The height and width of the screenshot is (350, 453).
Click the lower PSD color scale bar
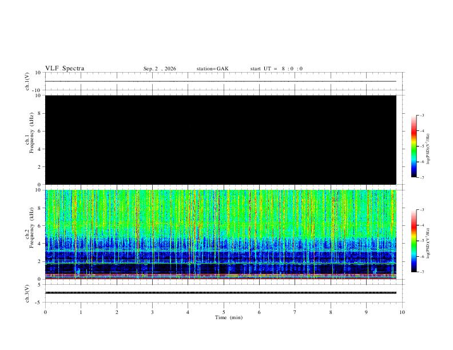click(414, 241)
